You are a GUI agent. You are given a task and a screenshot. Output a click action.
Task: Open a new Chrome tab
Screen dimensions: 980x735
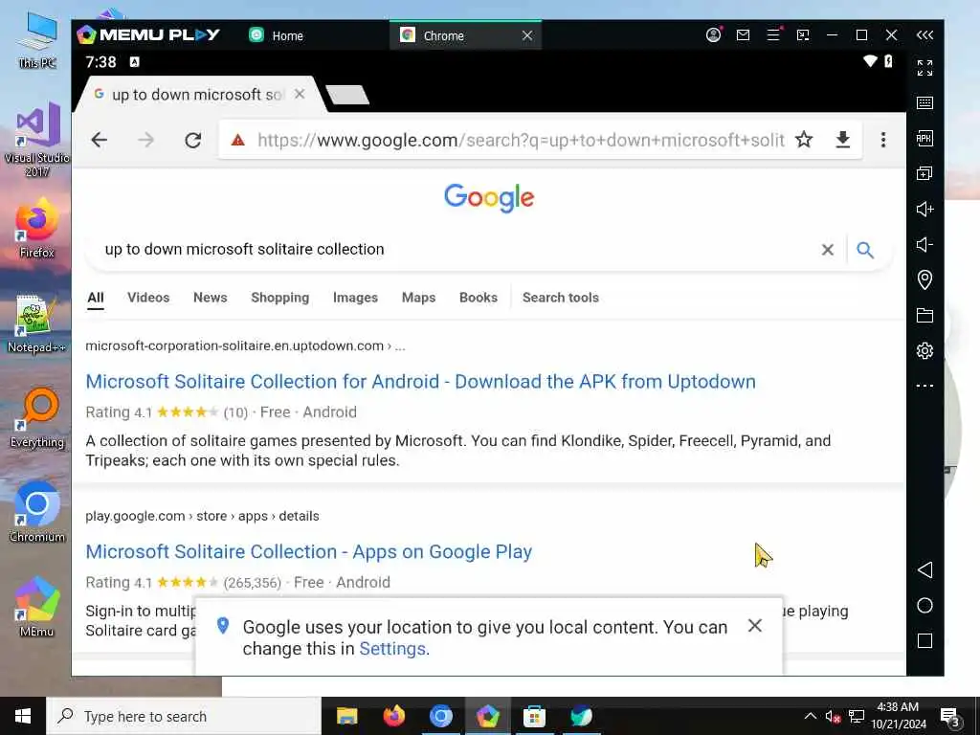347,95
